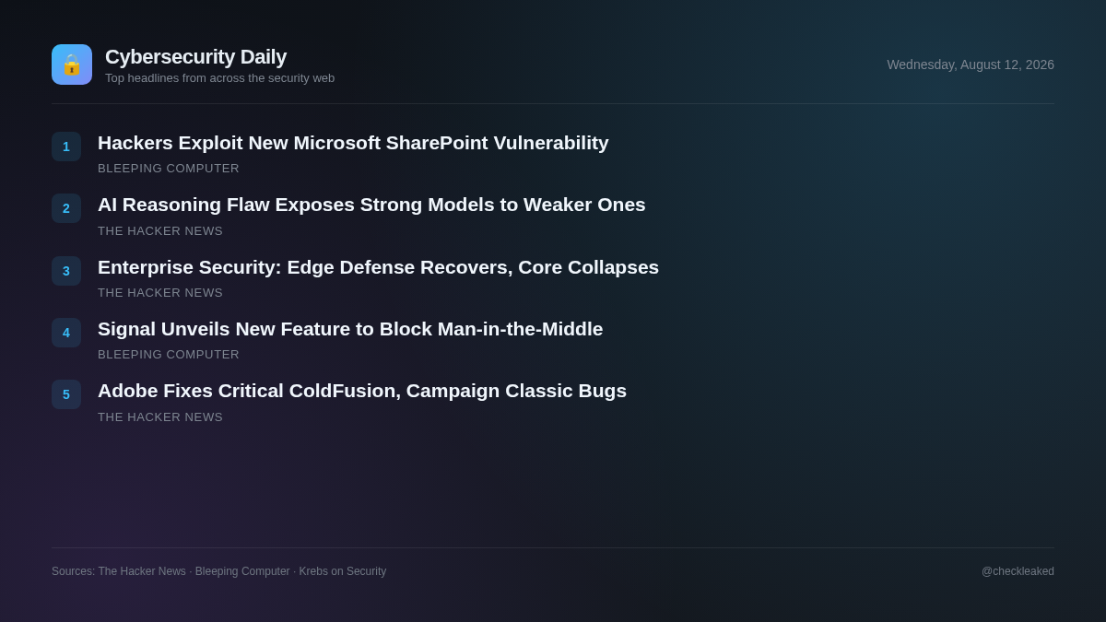
Task: Open the Enterprise Security Edge Defense headline
Action: pyautogui.click(x=378, y=267)
